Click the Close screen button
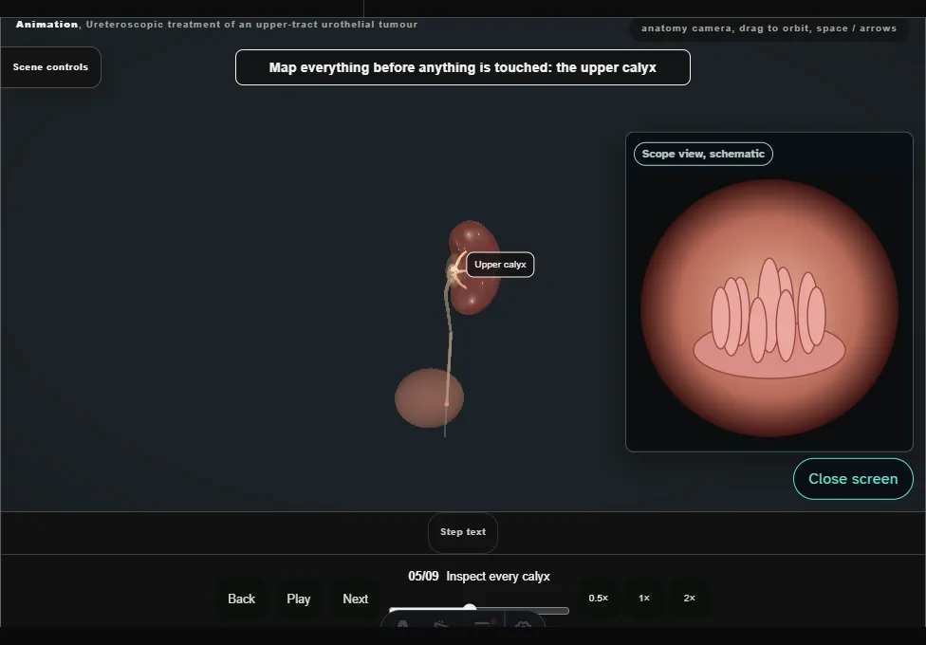926x645 pixels. [x=853, y=479]
